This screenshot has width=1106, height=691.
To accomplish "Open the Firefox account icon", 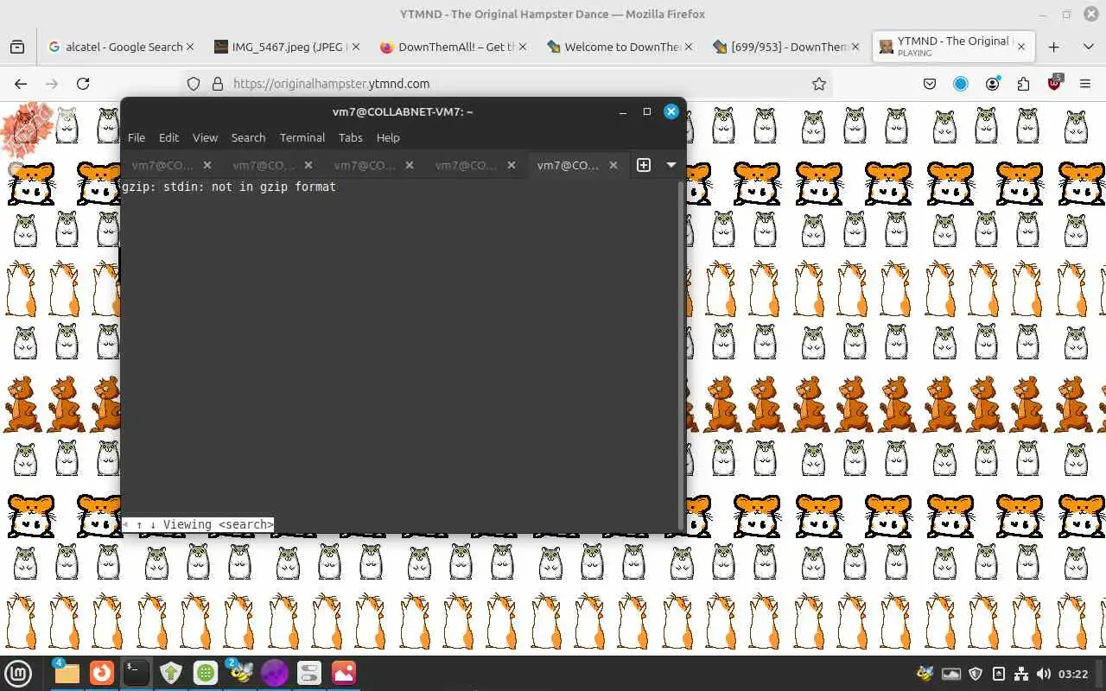I will pos(993,84).
